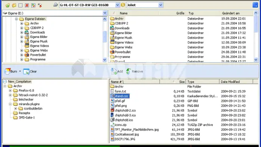Select New_Compilation root node
Viewport: 261px width, 147px height.
[19, 82]
